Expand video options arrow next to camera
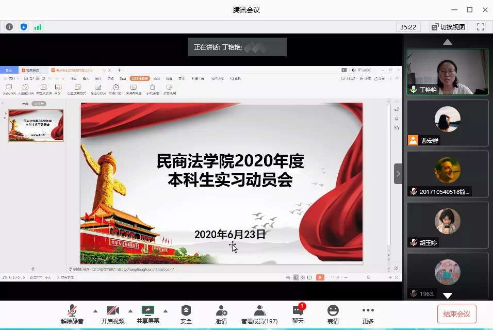This screenshot has width=493, height=330. pos(130,311)
